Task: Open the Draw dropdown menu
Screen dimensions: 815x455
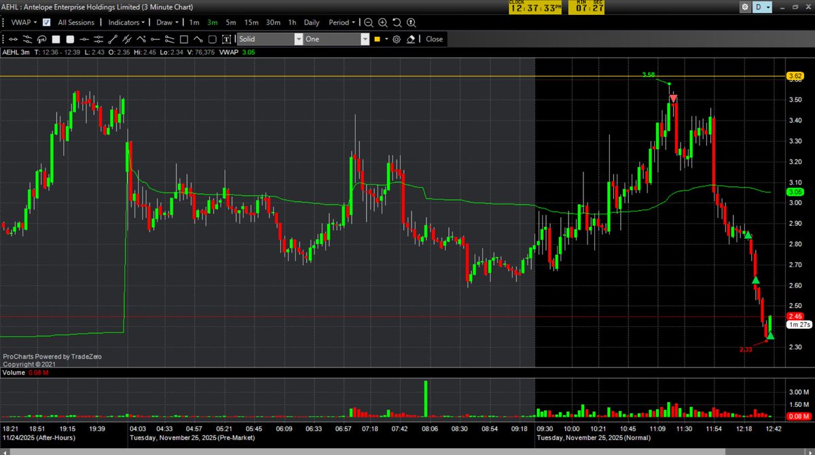Action: (x=167, y=22)
